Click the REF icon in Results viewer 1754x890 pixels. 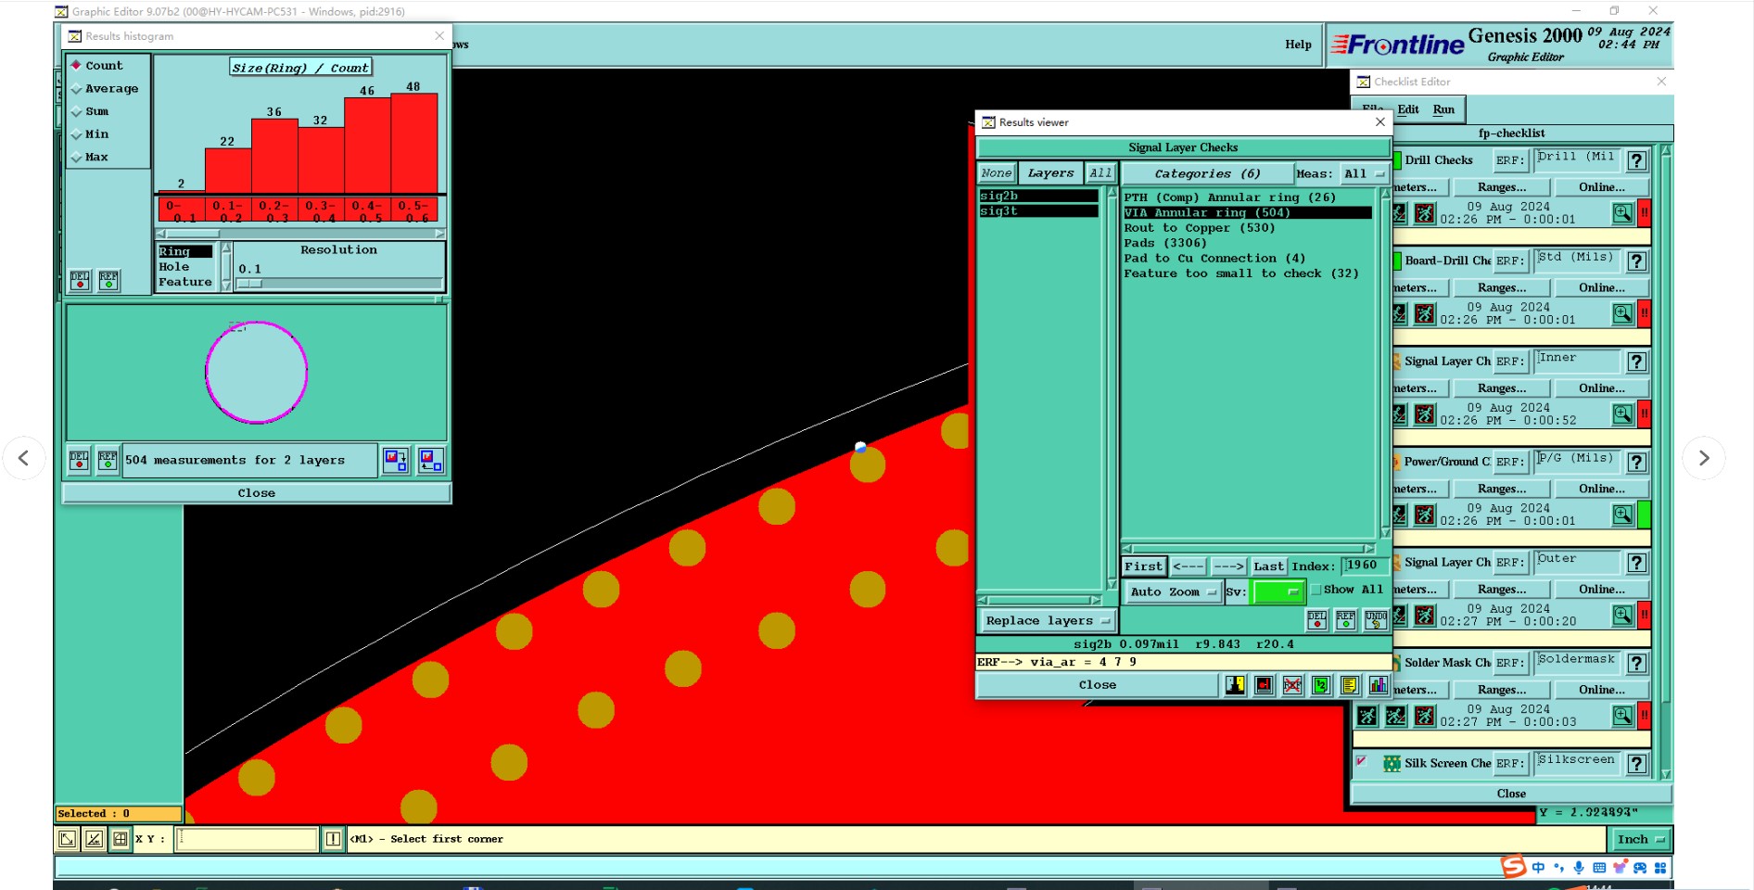point(1346,619)
